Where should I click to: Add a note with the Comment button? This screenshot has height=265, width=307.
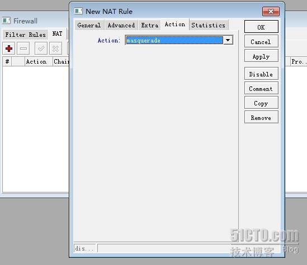click(261, 89)
